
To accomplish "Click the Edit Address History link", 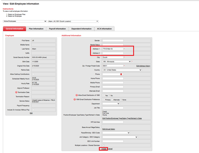I will (143, 66).
